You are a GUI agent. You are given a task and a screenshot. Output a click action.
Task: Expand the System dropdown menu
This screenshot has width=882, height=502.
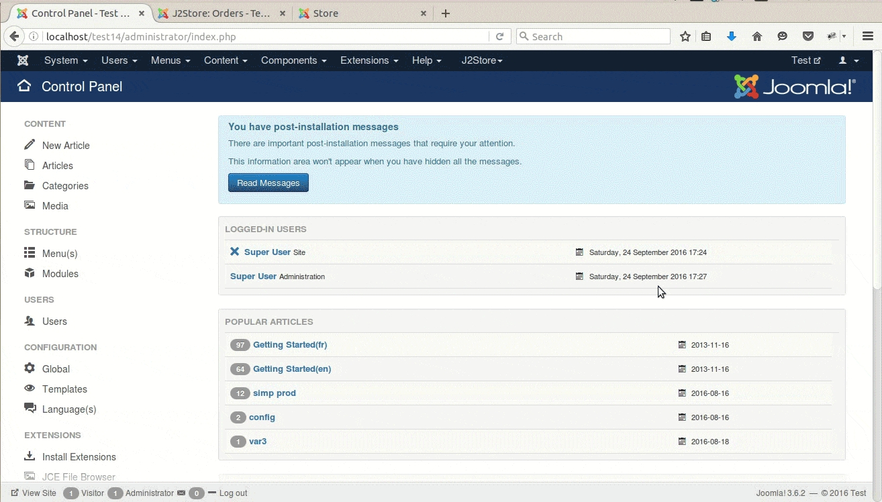[66, 60]
